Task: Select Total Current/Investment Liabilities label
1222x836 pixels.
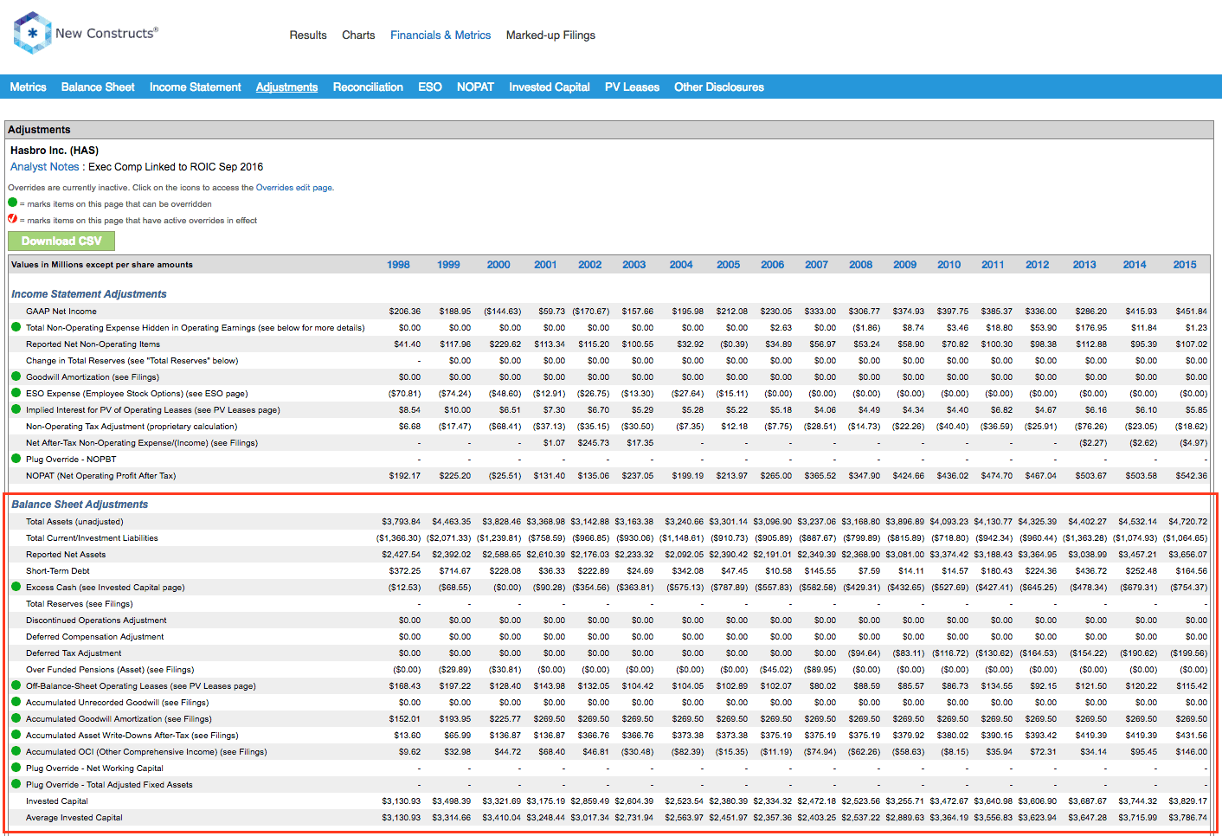Action: [x=92, y=538]
